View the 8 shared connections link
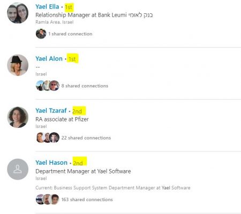 (x=85, y=86)
